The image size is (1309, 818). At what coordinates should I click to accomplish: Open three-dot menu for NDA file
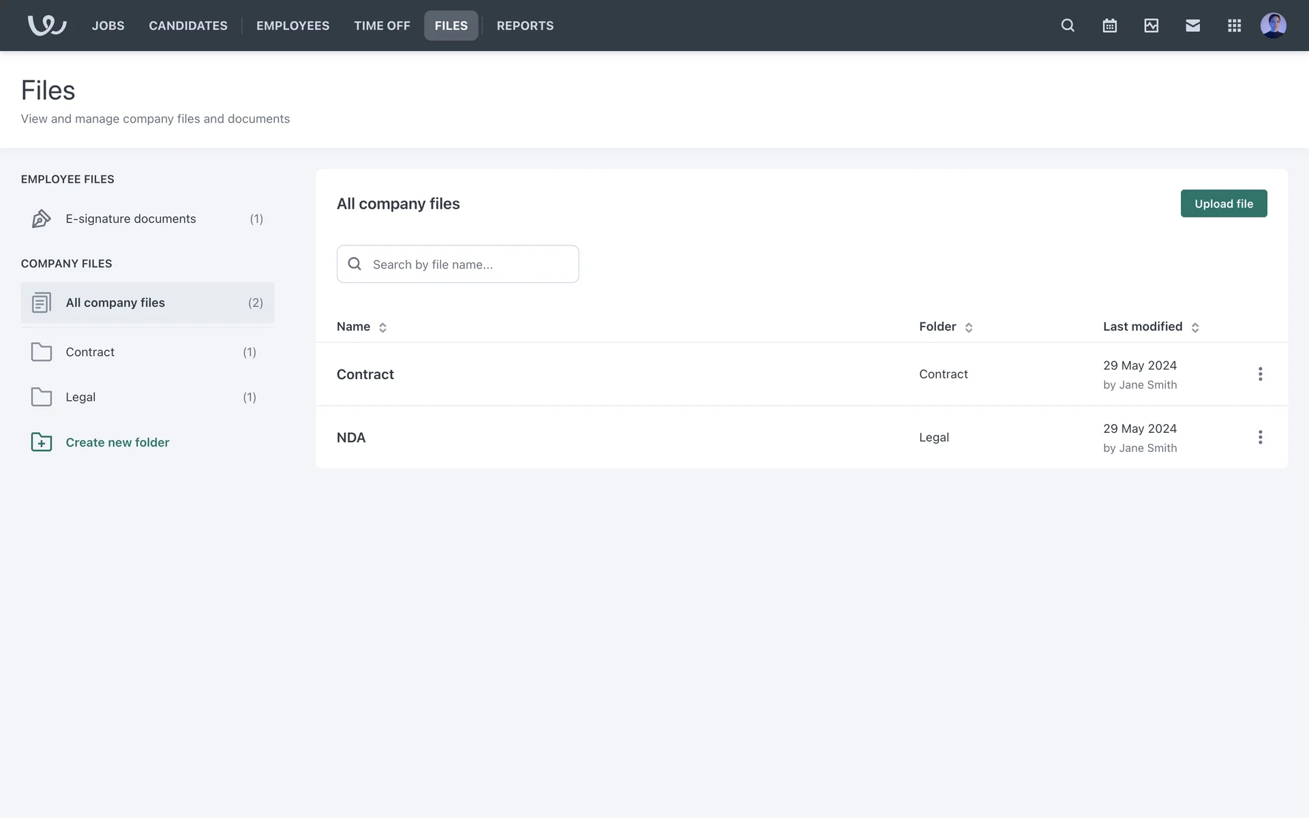[1260, 437]
